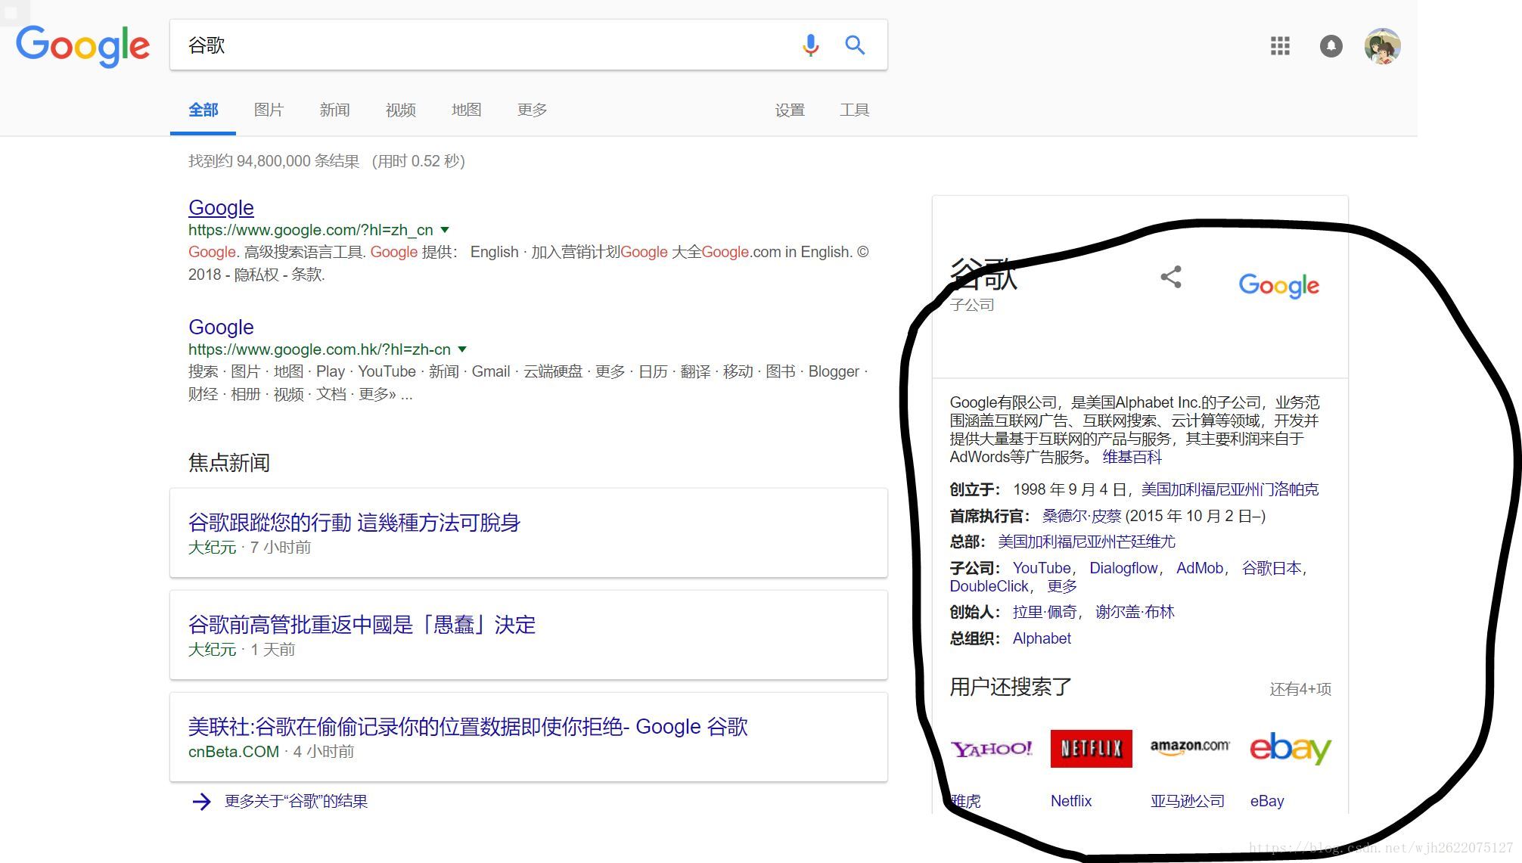Open 美国加利福尼亚州门洛帕克 founding place link
This screenshot has width=1522, height=863.
(x=1229, y=489)
